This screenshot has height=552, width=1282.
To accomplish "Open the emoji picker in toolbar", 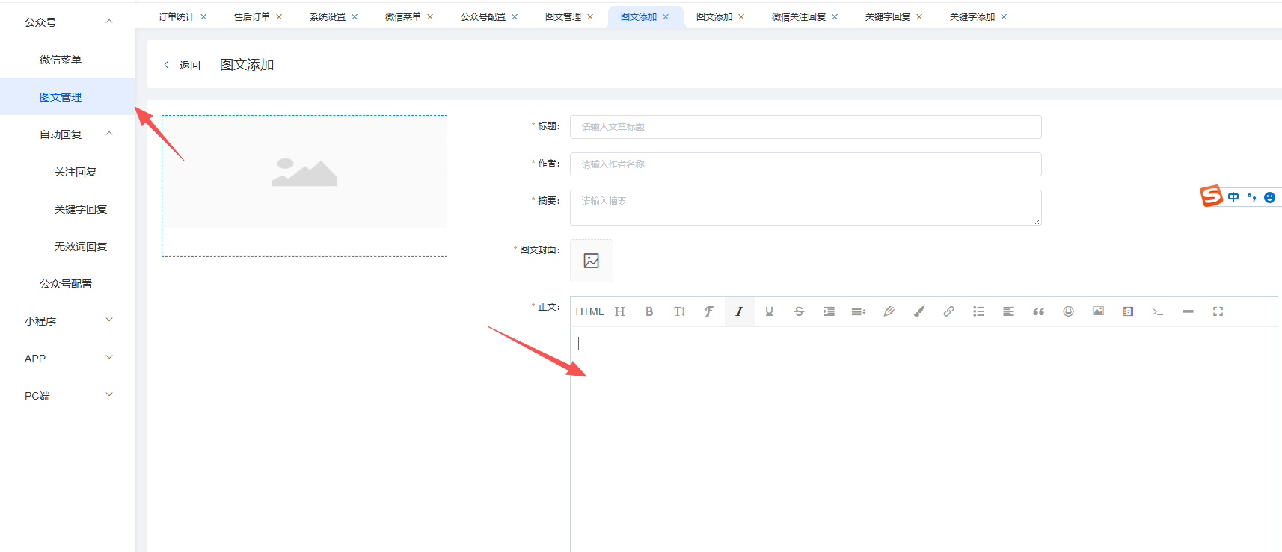I will [x=1068, y=311].
